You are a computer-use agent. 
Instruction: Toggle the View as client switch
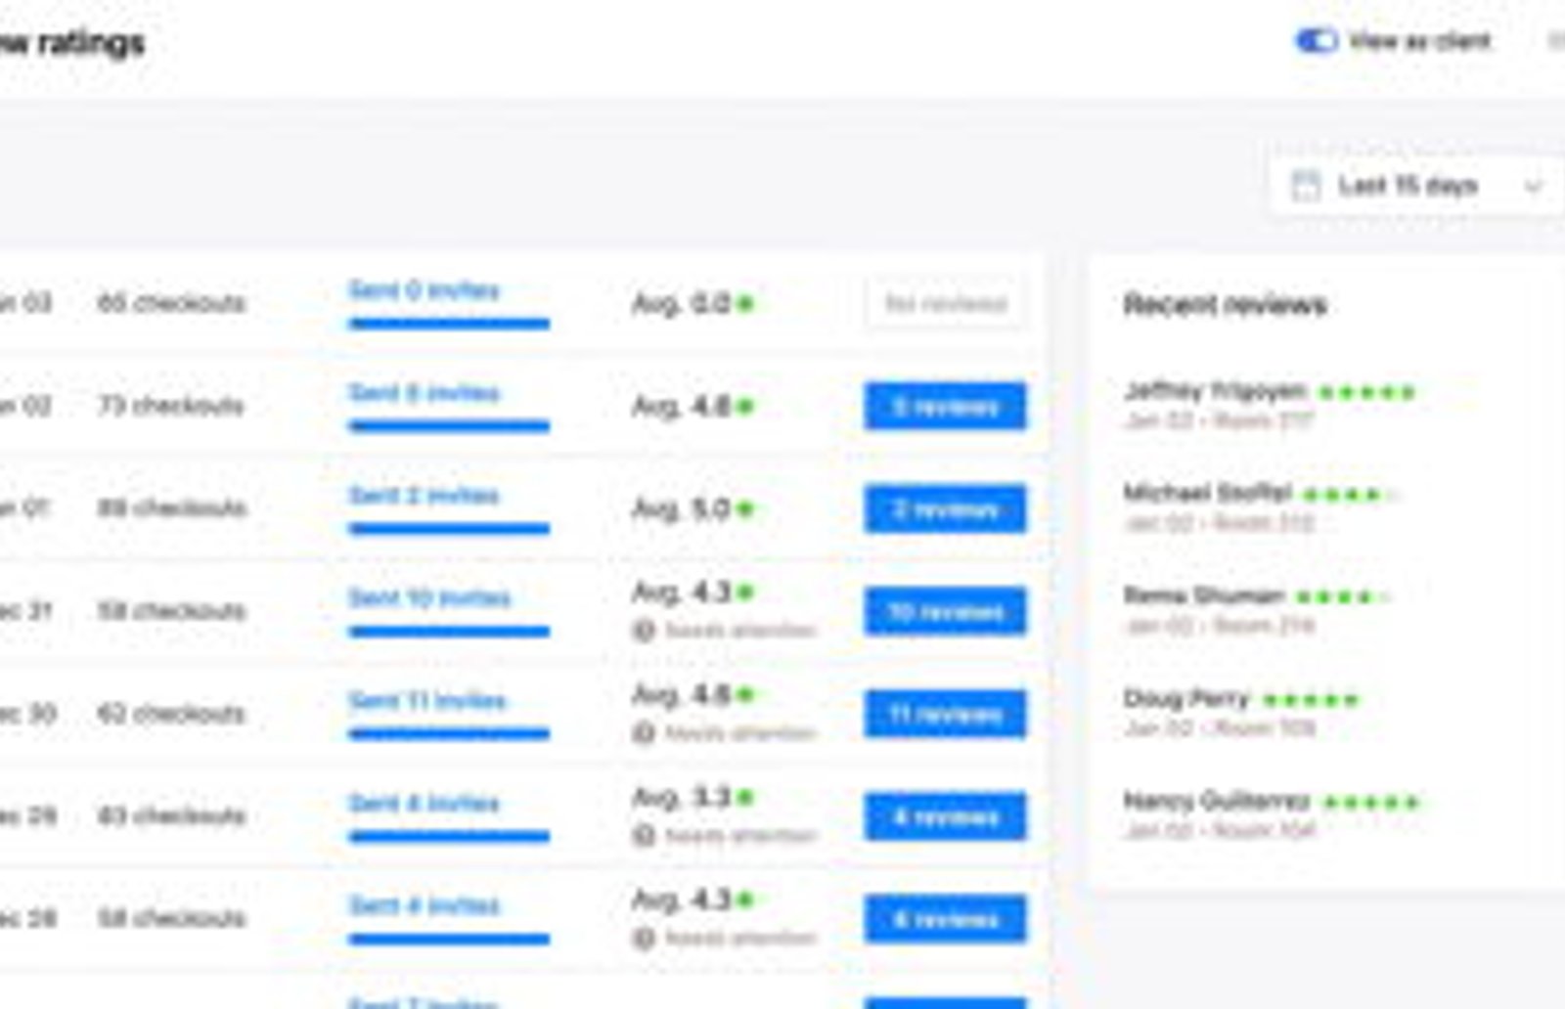[1316, 41]
